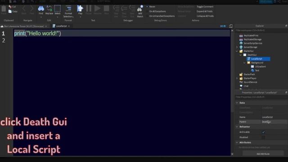Expand the StarterPlayer tree node
This screenshot has height=162, width=288.
[x=237, y=78]
